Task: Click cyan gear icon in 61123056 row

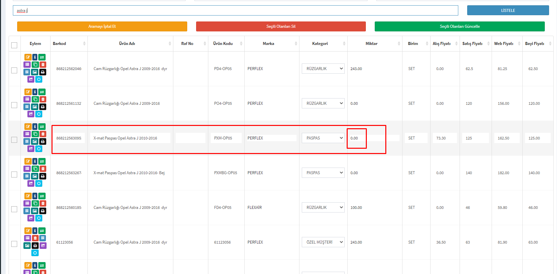Action: pos(35,253)
